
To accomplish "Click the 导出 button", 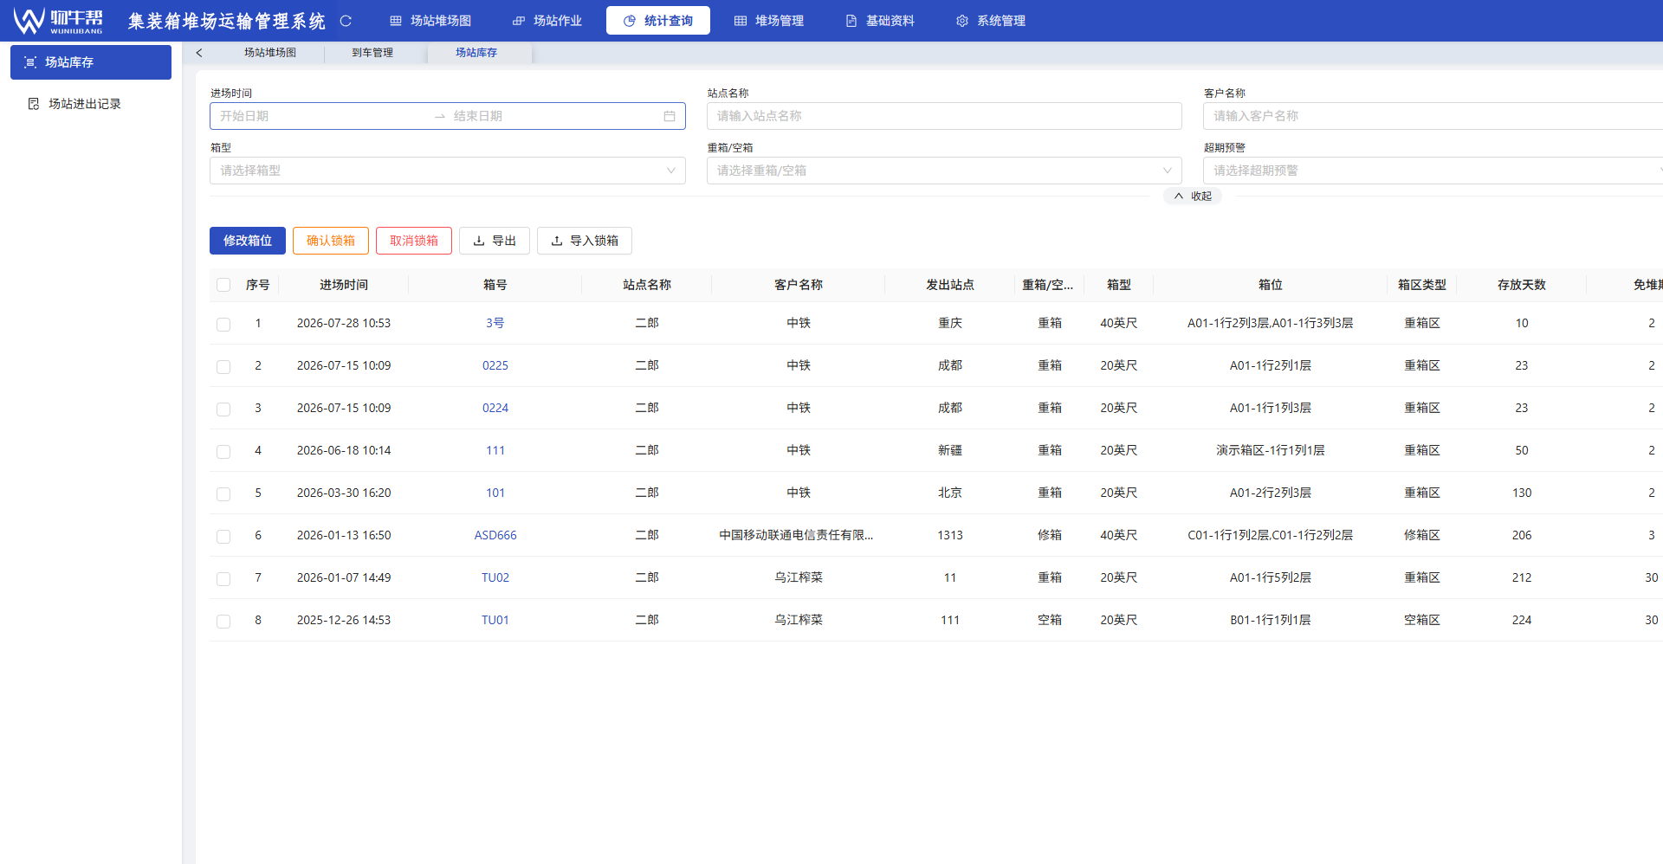I will (495, 241).
